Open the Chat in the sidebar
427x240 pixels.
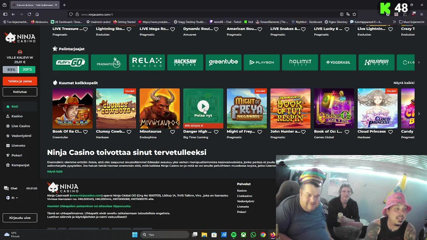pyautogui.click(x=11, y=188)
